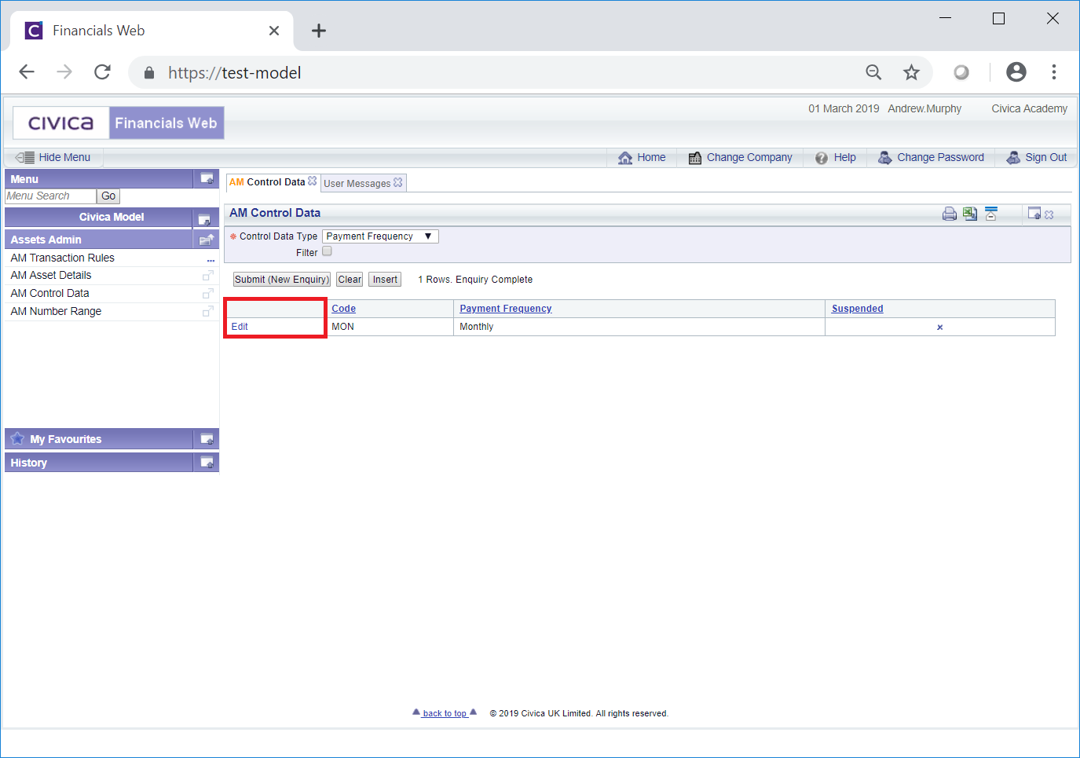Click the browser address bar URL
This screenshot has width=1080, height=758.
[x=235, y=73]
